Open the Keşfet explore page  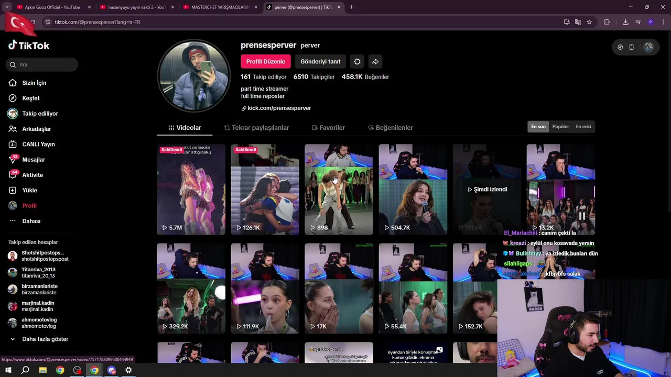(x=31, y=98)
